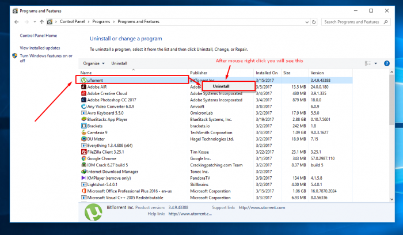Click the search magnifier icon
The height and width of the screenshot is (235, 403).
386,22
